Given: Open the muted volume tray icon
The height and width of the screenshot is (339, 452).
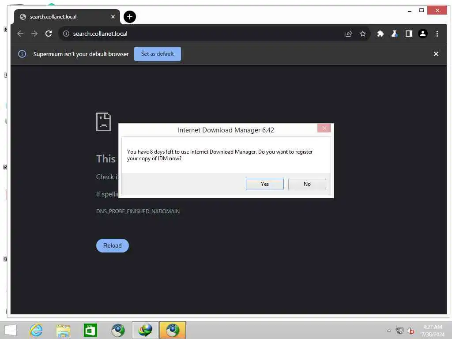Looking at the screenshot, I should (x=411, y=331).
